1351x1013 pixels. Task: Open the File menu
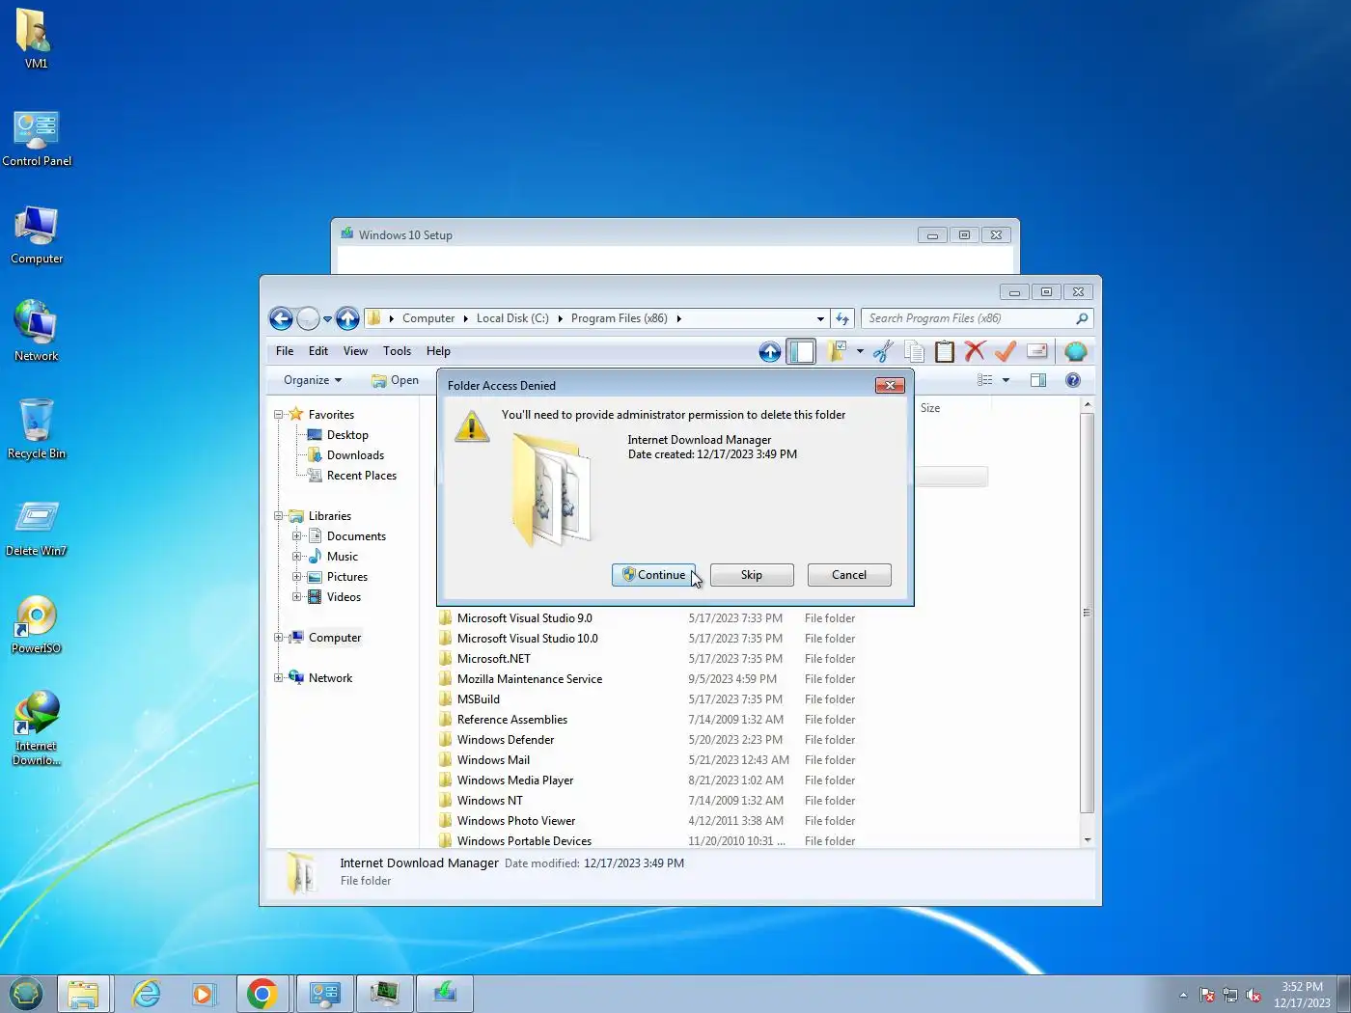tap(285, 351)
